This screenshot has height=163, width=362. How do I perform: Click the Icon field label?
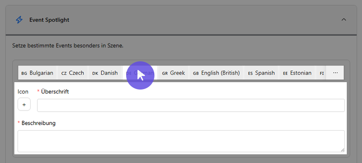(x=23, y=92)
